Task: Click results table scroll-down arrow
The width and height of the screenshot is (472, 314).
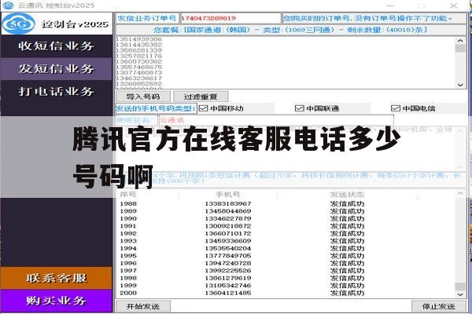Action: coord(460,294)
